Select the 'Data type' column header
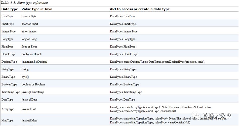 [10, 9]
